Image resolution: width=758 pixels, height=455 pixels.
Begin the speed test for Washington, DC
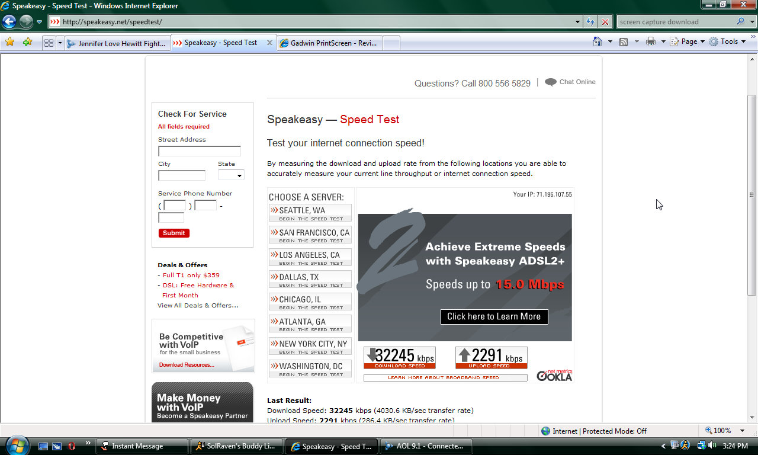click(310, 369)
